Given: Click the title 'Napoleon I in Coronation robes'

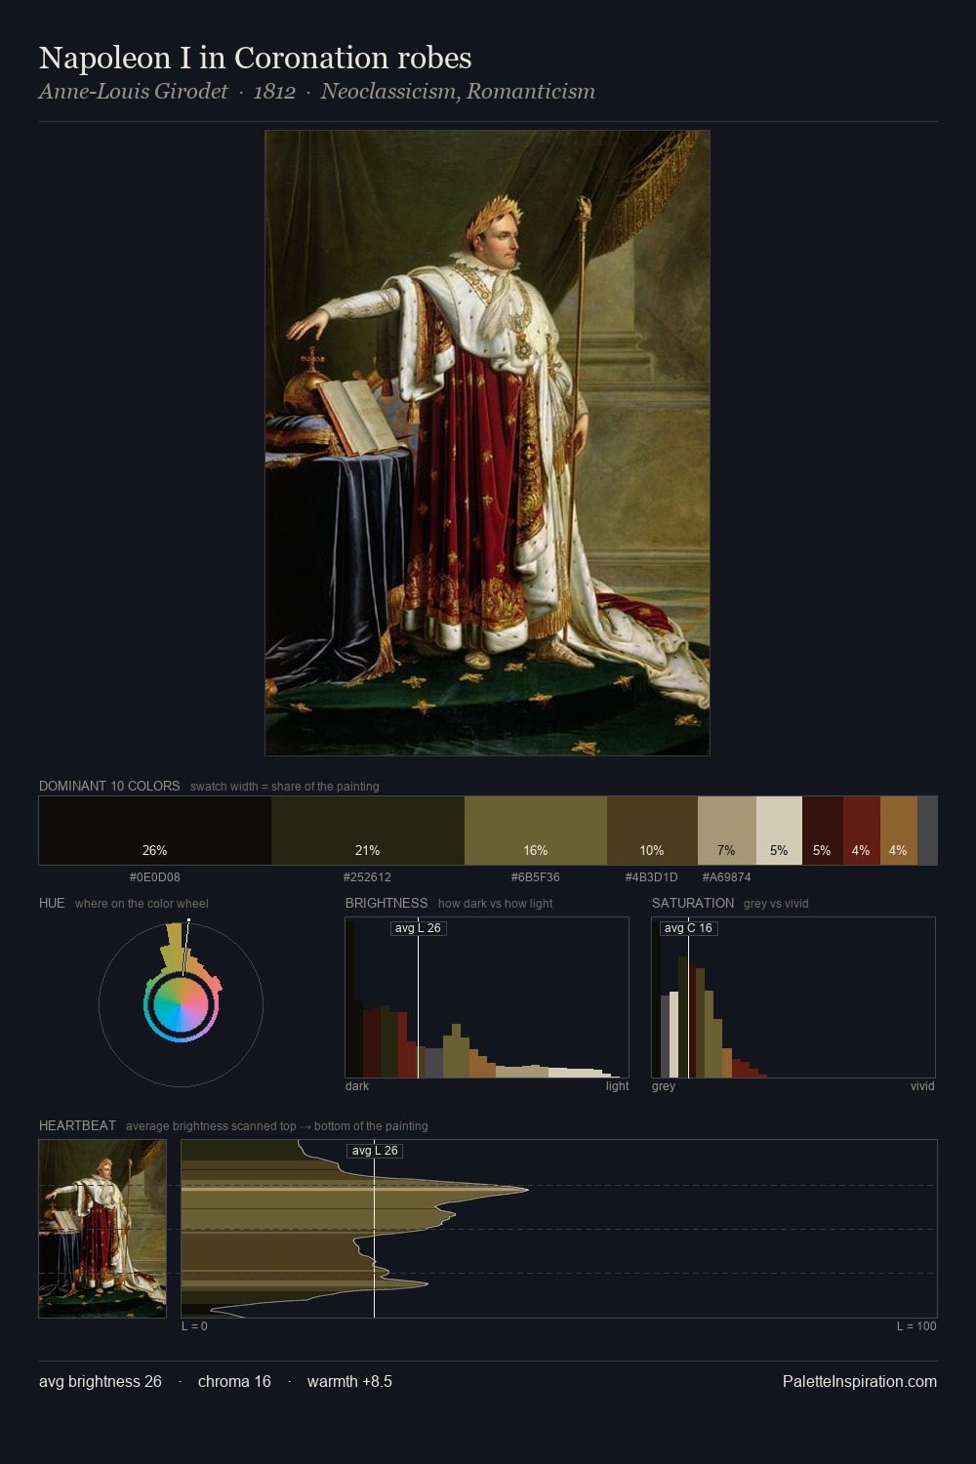Looking at the screenshot, I should pos(255,59).
